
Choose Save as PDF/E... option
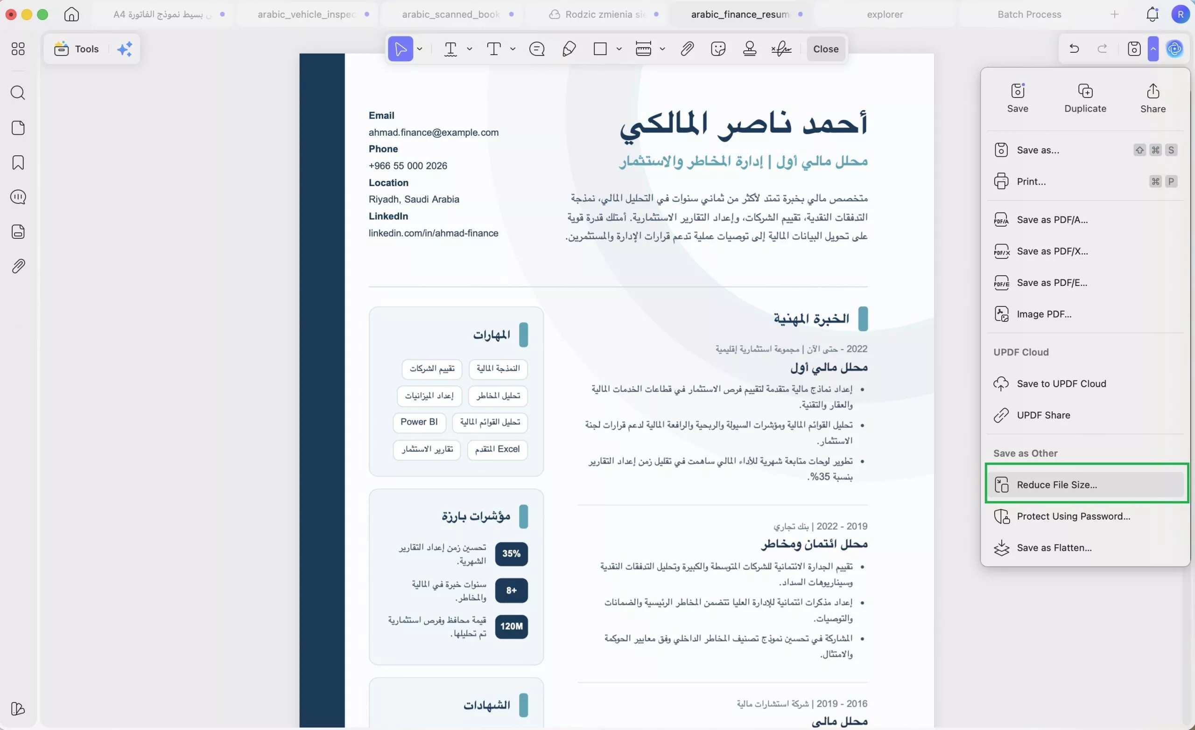(x=1085, y=283)
